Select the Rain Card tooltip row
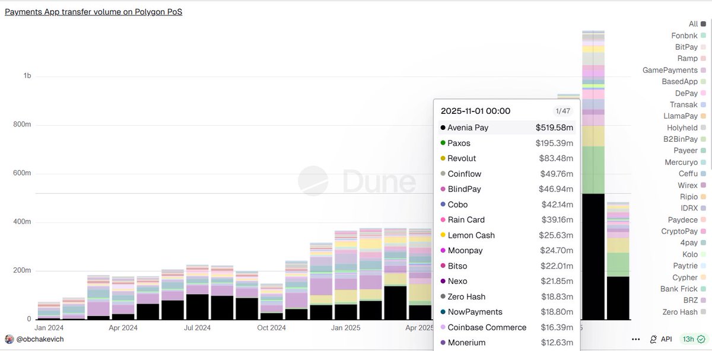Image resolution: width=712 pixels, height=351 pixels. [507, 220]
